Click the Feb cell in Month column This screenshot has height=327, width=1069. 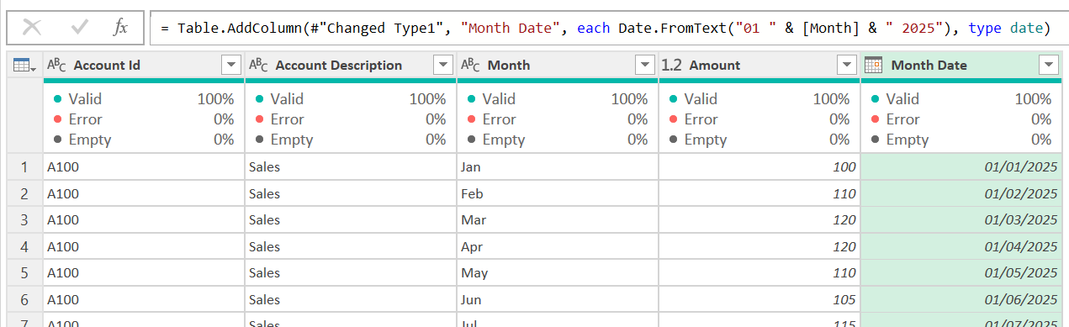tap(558, 194)
